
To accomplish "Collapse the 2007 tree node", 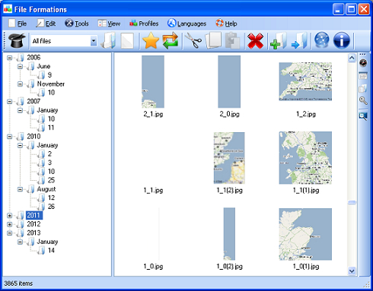I will point(9,102).
